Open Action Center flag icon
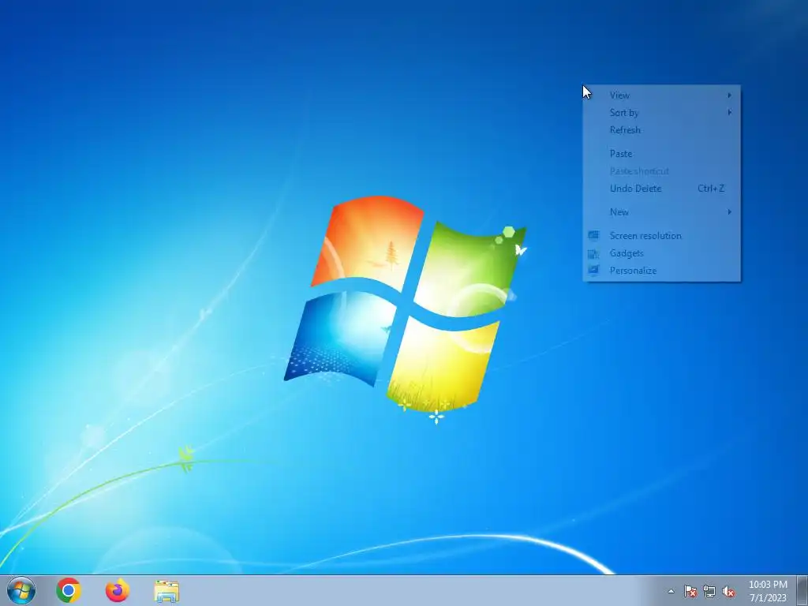This screenshot has height=606, width=808. (690, 591)
